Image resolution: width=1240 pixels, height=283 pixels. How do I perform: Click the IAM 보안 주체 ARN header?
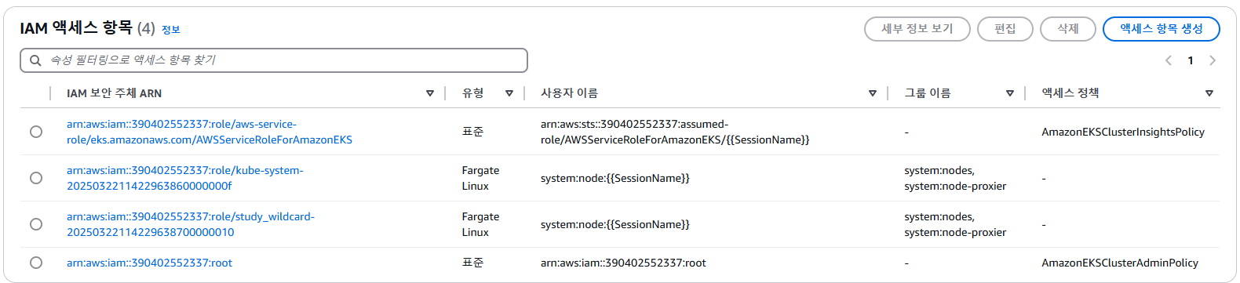click(x=114, y=93)
